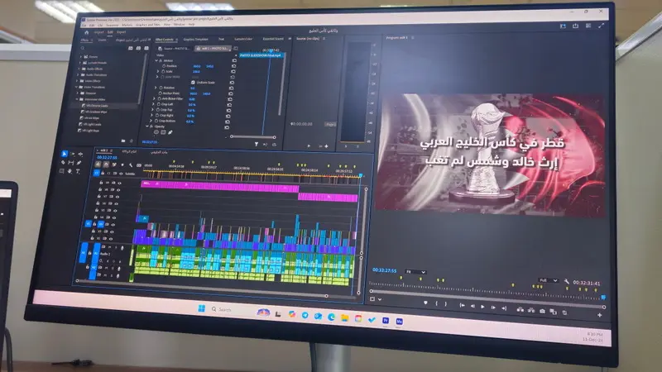Select the Selection tool in the tools panel
The width and height of the screenshot is (662, 372).
coord(65,155)
